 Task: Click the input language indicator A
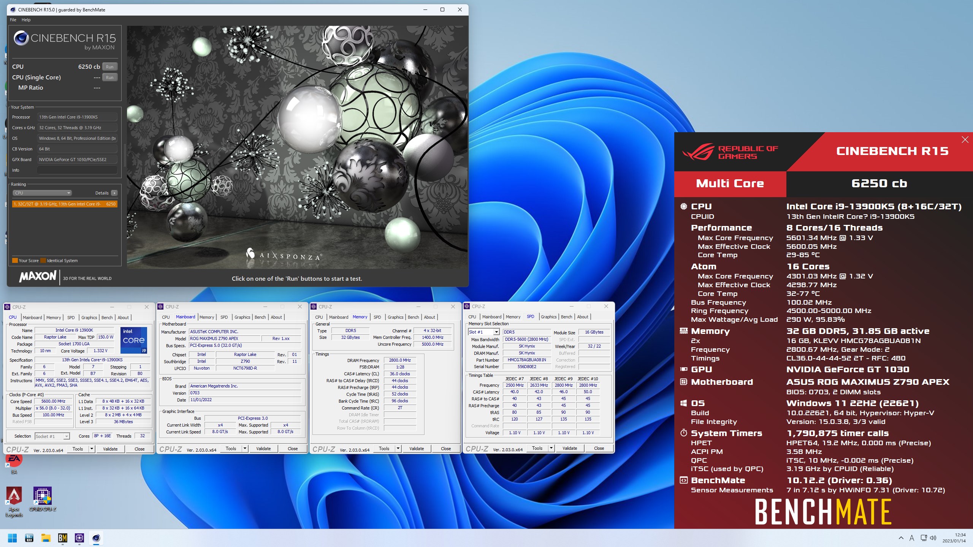pos(911,538)
